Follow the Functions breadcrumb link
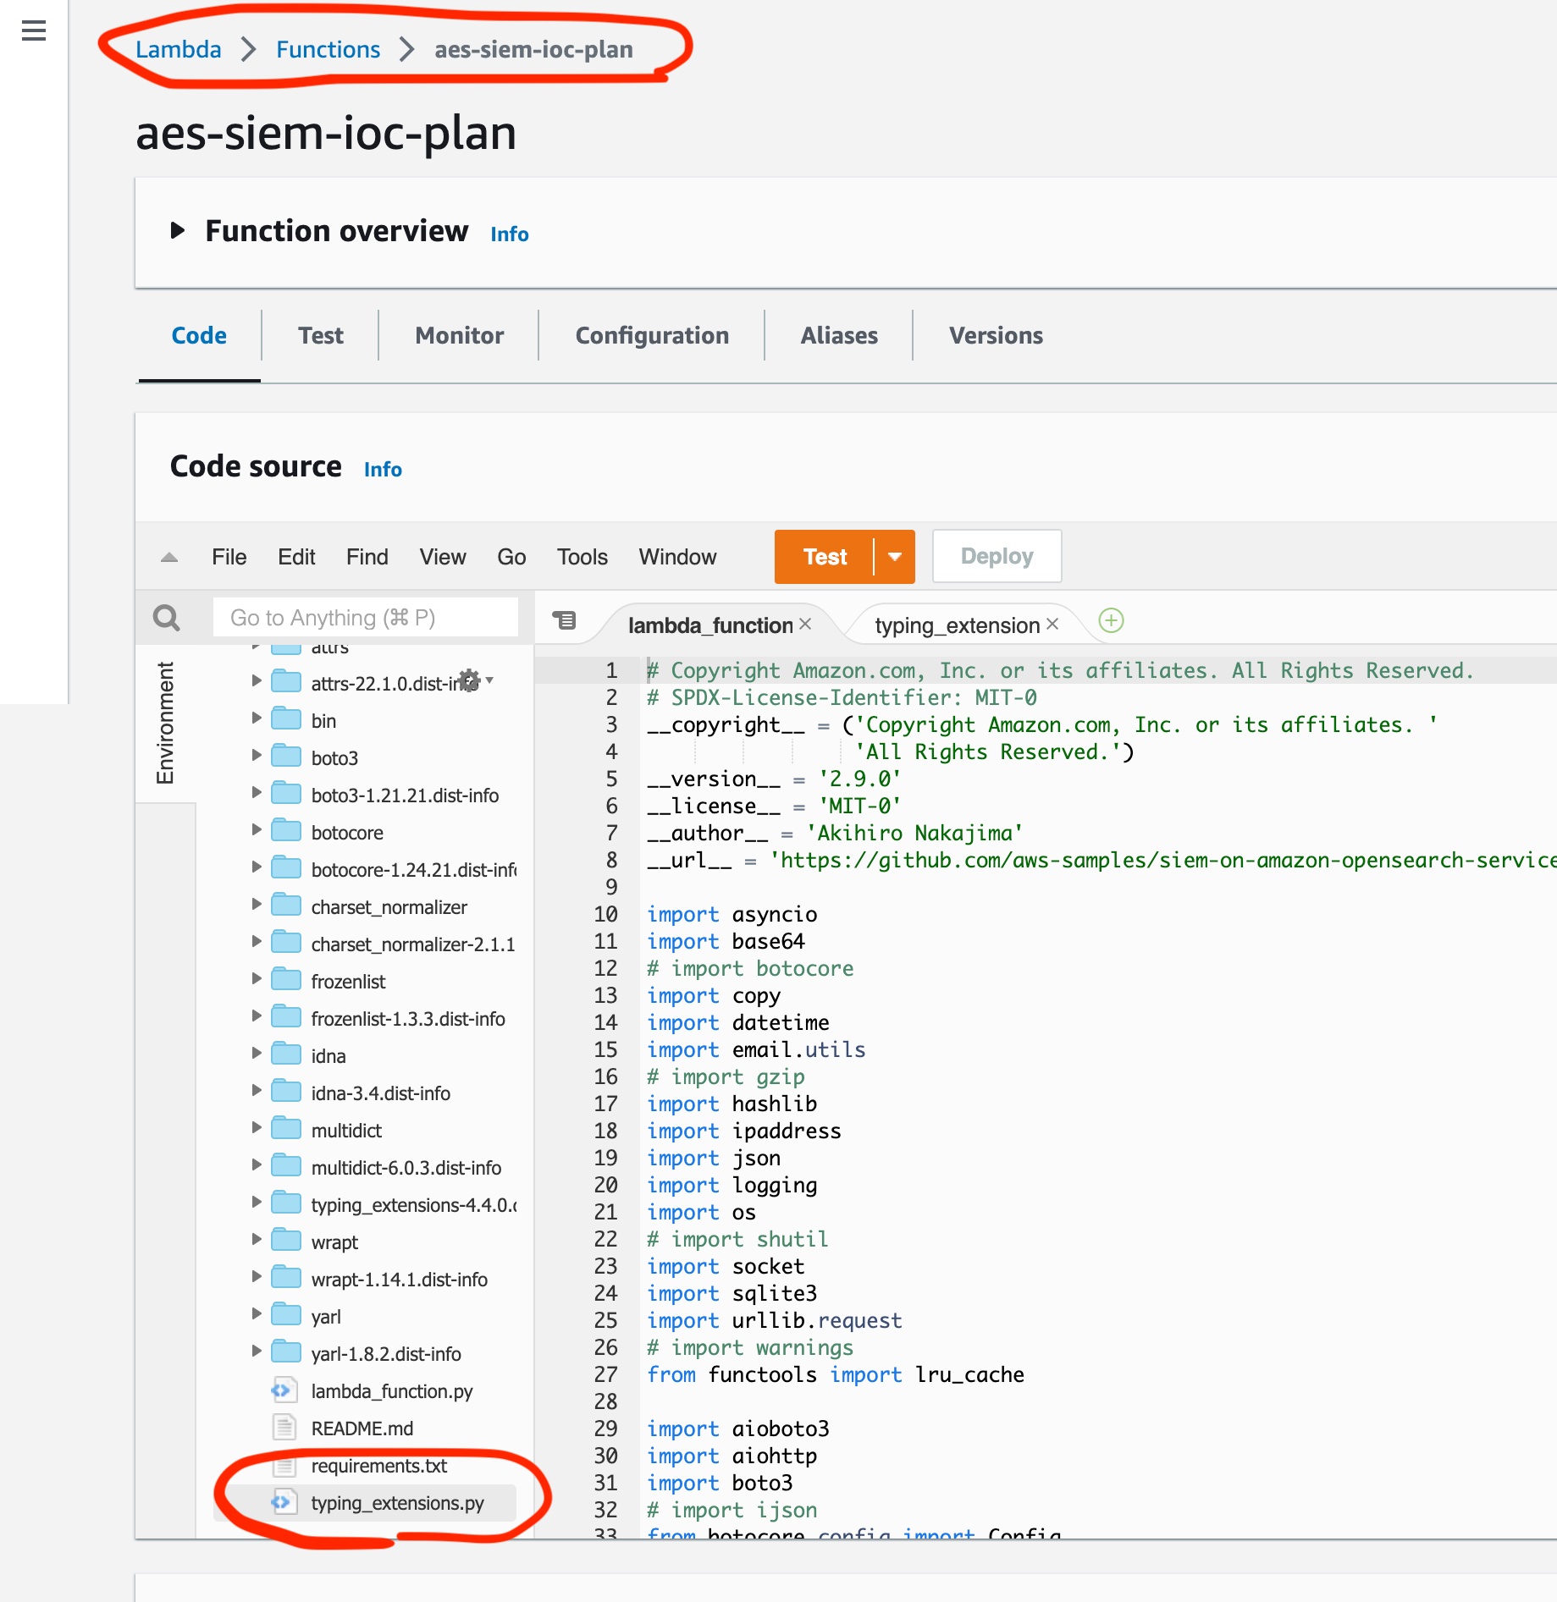 (328, 48)
